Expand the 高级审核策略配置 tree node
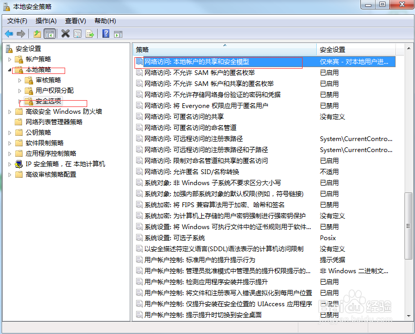 tap(10, 175)
